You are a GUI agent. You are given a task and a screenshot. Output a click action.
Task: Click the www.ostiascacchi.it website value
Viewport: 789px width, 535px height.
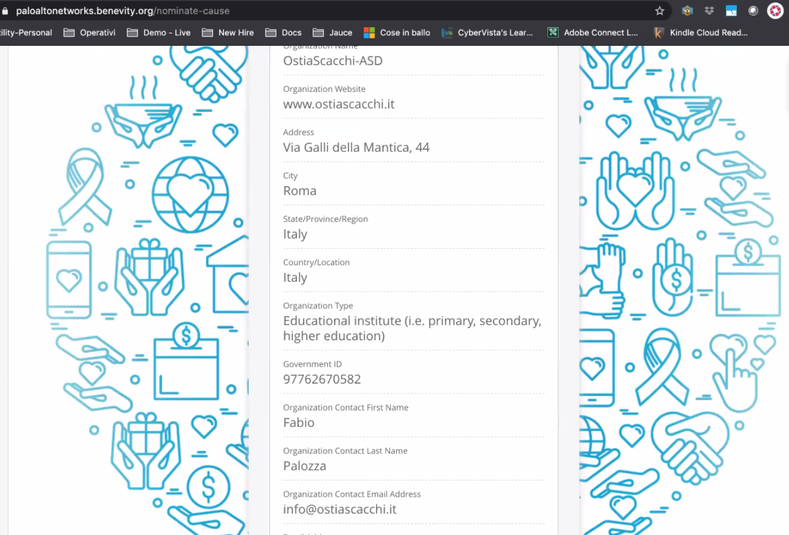(338, 104)
